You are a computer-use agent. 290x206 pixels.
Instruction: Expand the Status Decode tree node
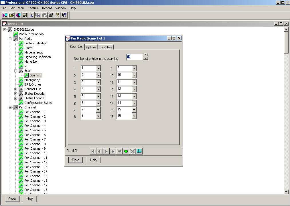click(x=16, y=94)
